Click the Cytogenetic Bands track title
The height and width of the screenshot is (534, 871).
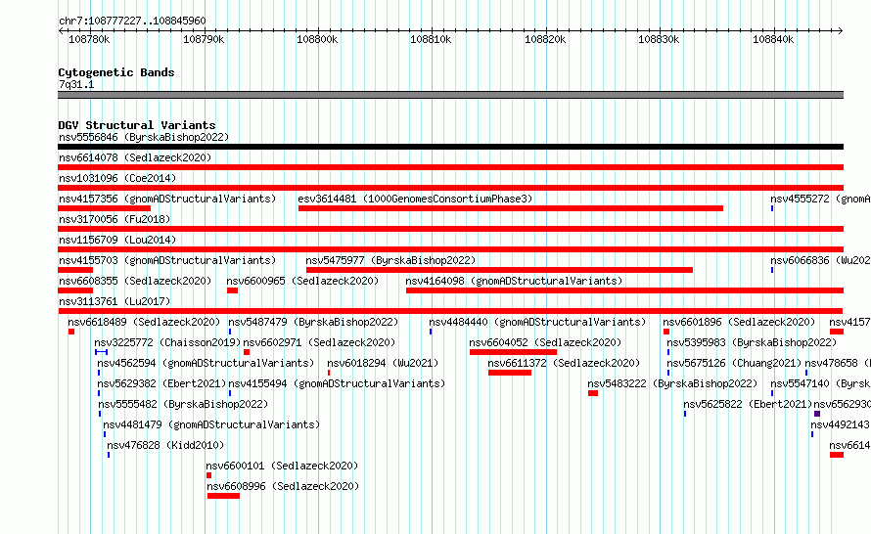click(x=116, y=72)
